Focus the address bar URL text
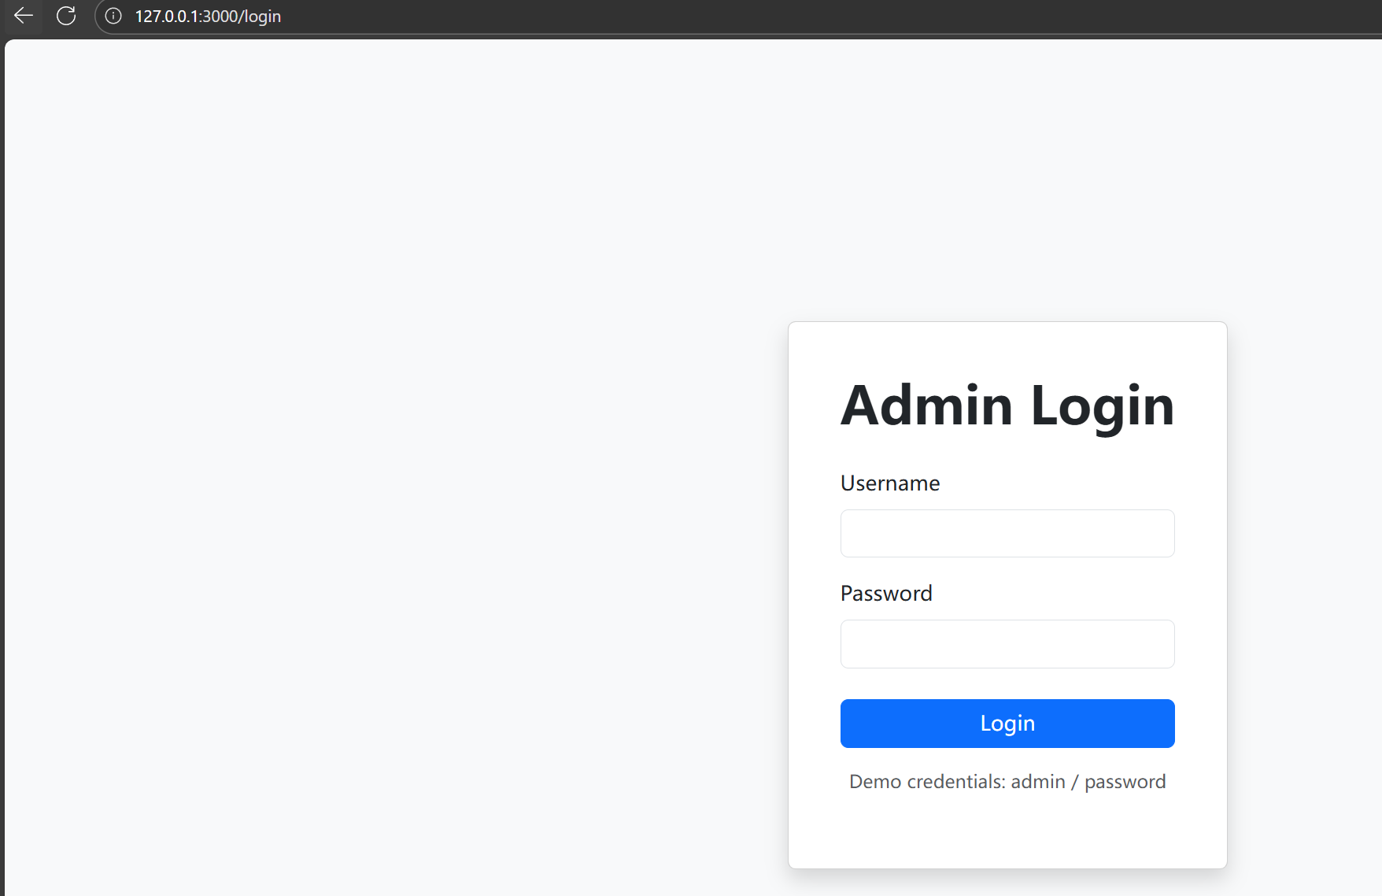 [x=208, y=17]
